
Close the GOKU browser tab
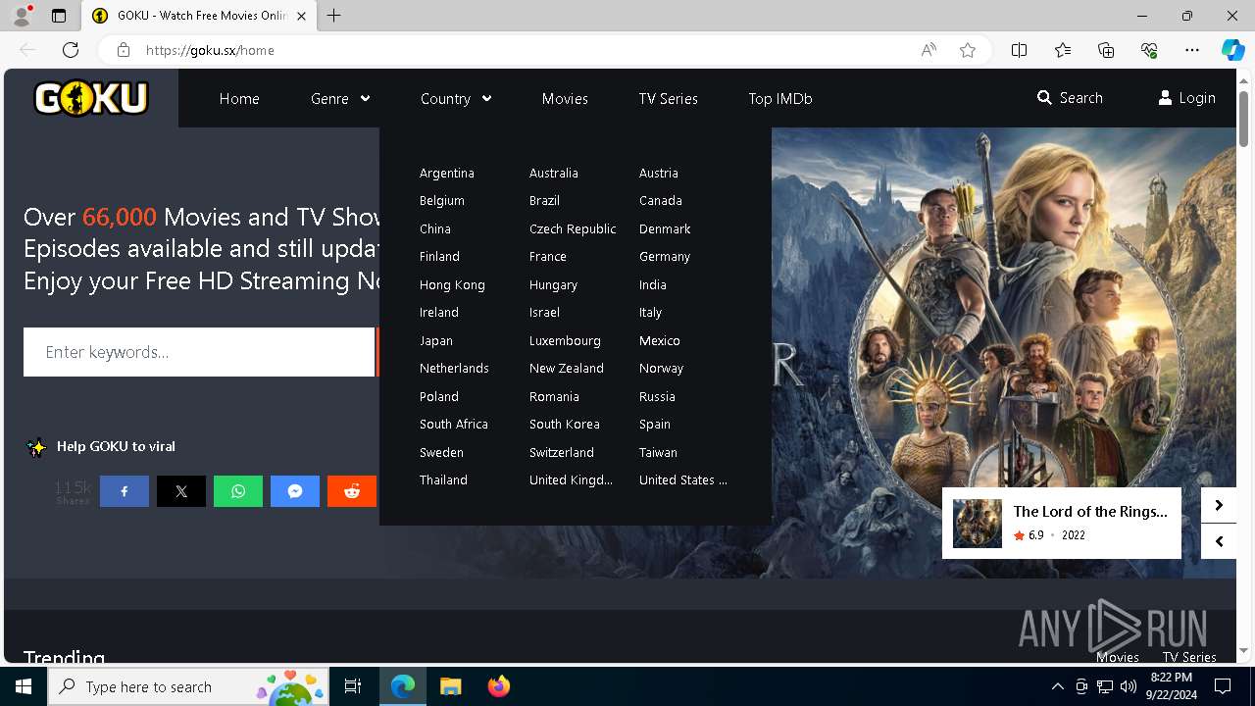(301, 16)
